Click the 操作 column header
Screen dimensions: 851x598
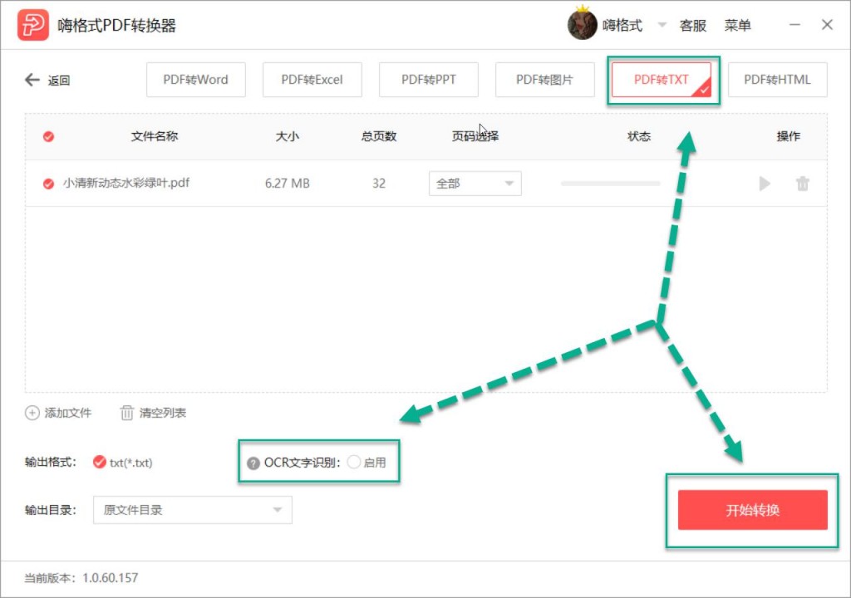point(788,136)
